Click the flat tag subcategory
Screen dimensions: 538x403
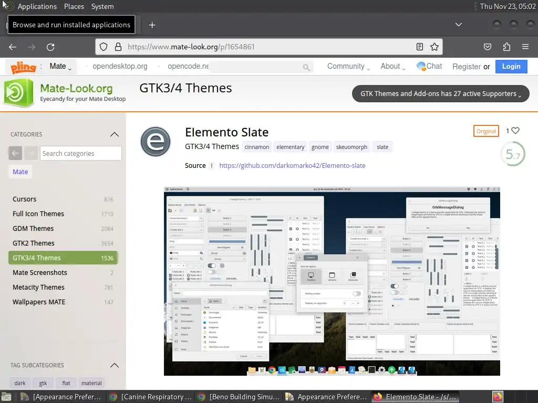coord(66,383)
